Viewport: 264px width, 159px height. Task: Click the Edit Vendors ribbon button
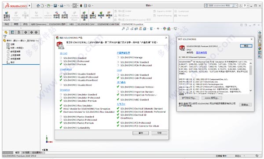click(109, 15)
